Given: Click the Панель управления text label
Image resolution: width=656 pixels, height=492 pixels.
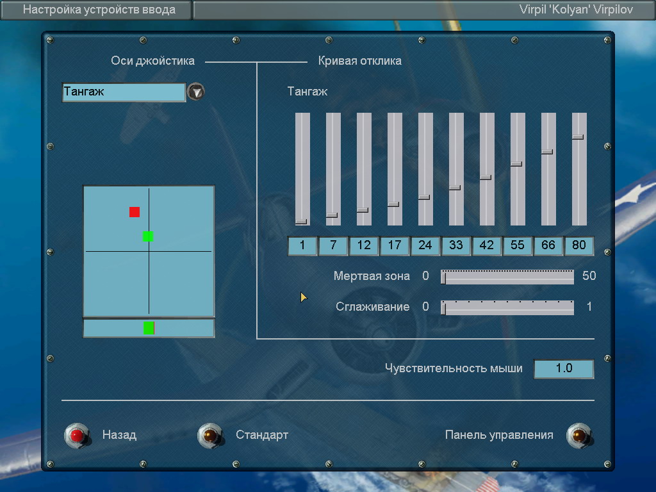Looking at the screenshot, I should (499, 435).
